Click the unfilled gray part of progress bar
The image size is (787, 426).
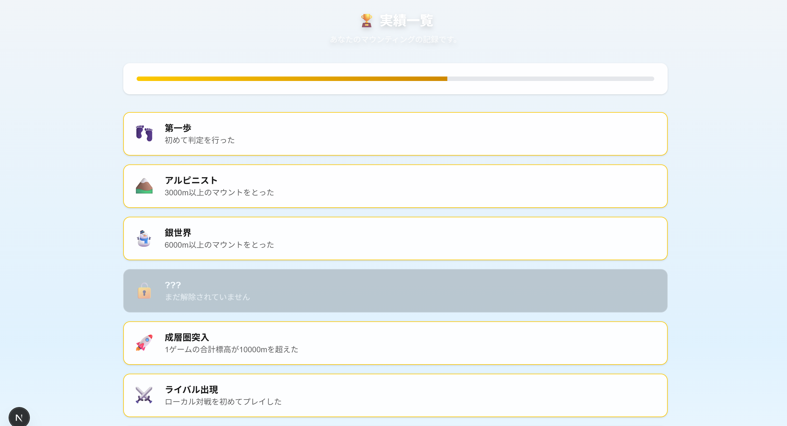pyautogui.click(x=550, y=79)
